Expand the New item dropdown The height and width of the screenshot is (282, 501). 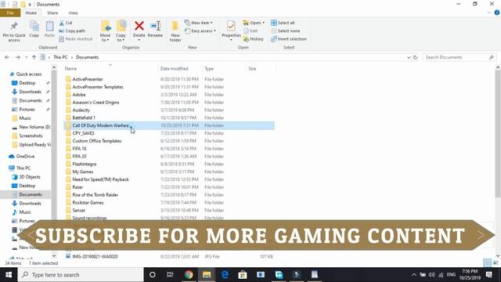[198, 23]
